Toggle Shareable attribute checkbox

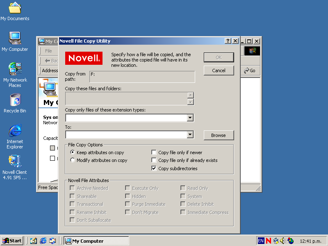72,196
